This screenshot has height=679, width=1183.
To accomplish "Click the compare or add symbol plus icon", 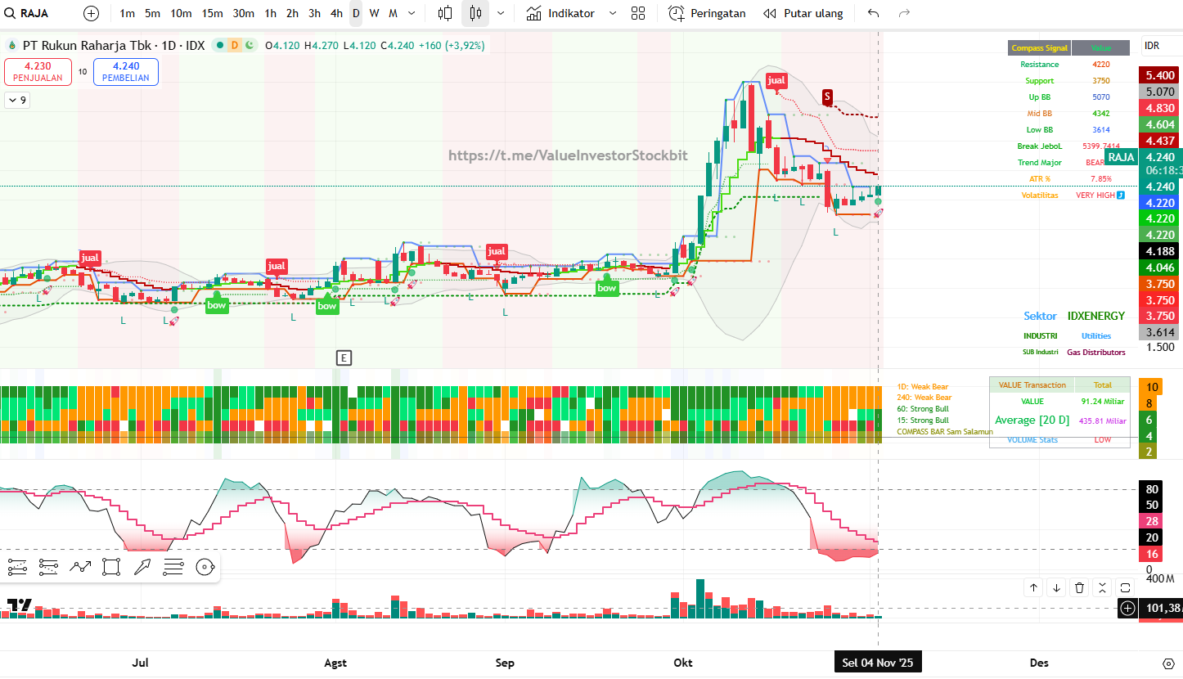I will click(91, 13).
